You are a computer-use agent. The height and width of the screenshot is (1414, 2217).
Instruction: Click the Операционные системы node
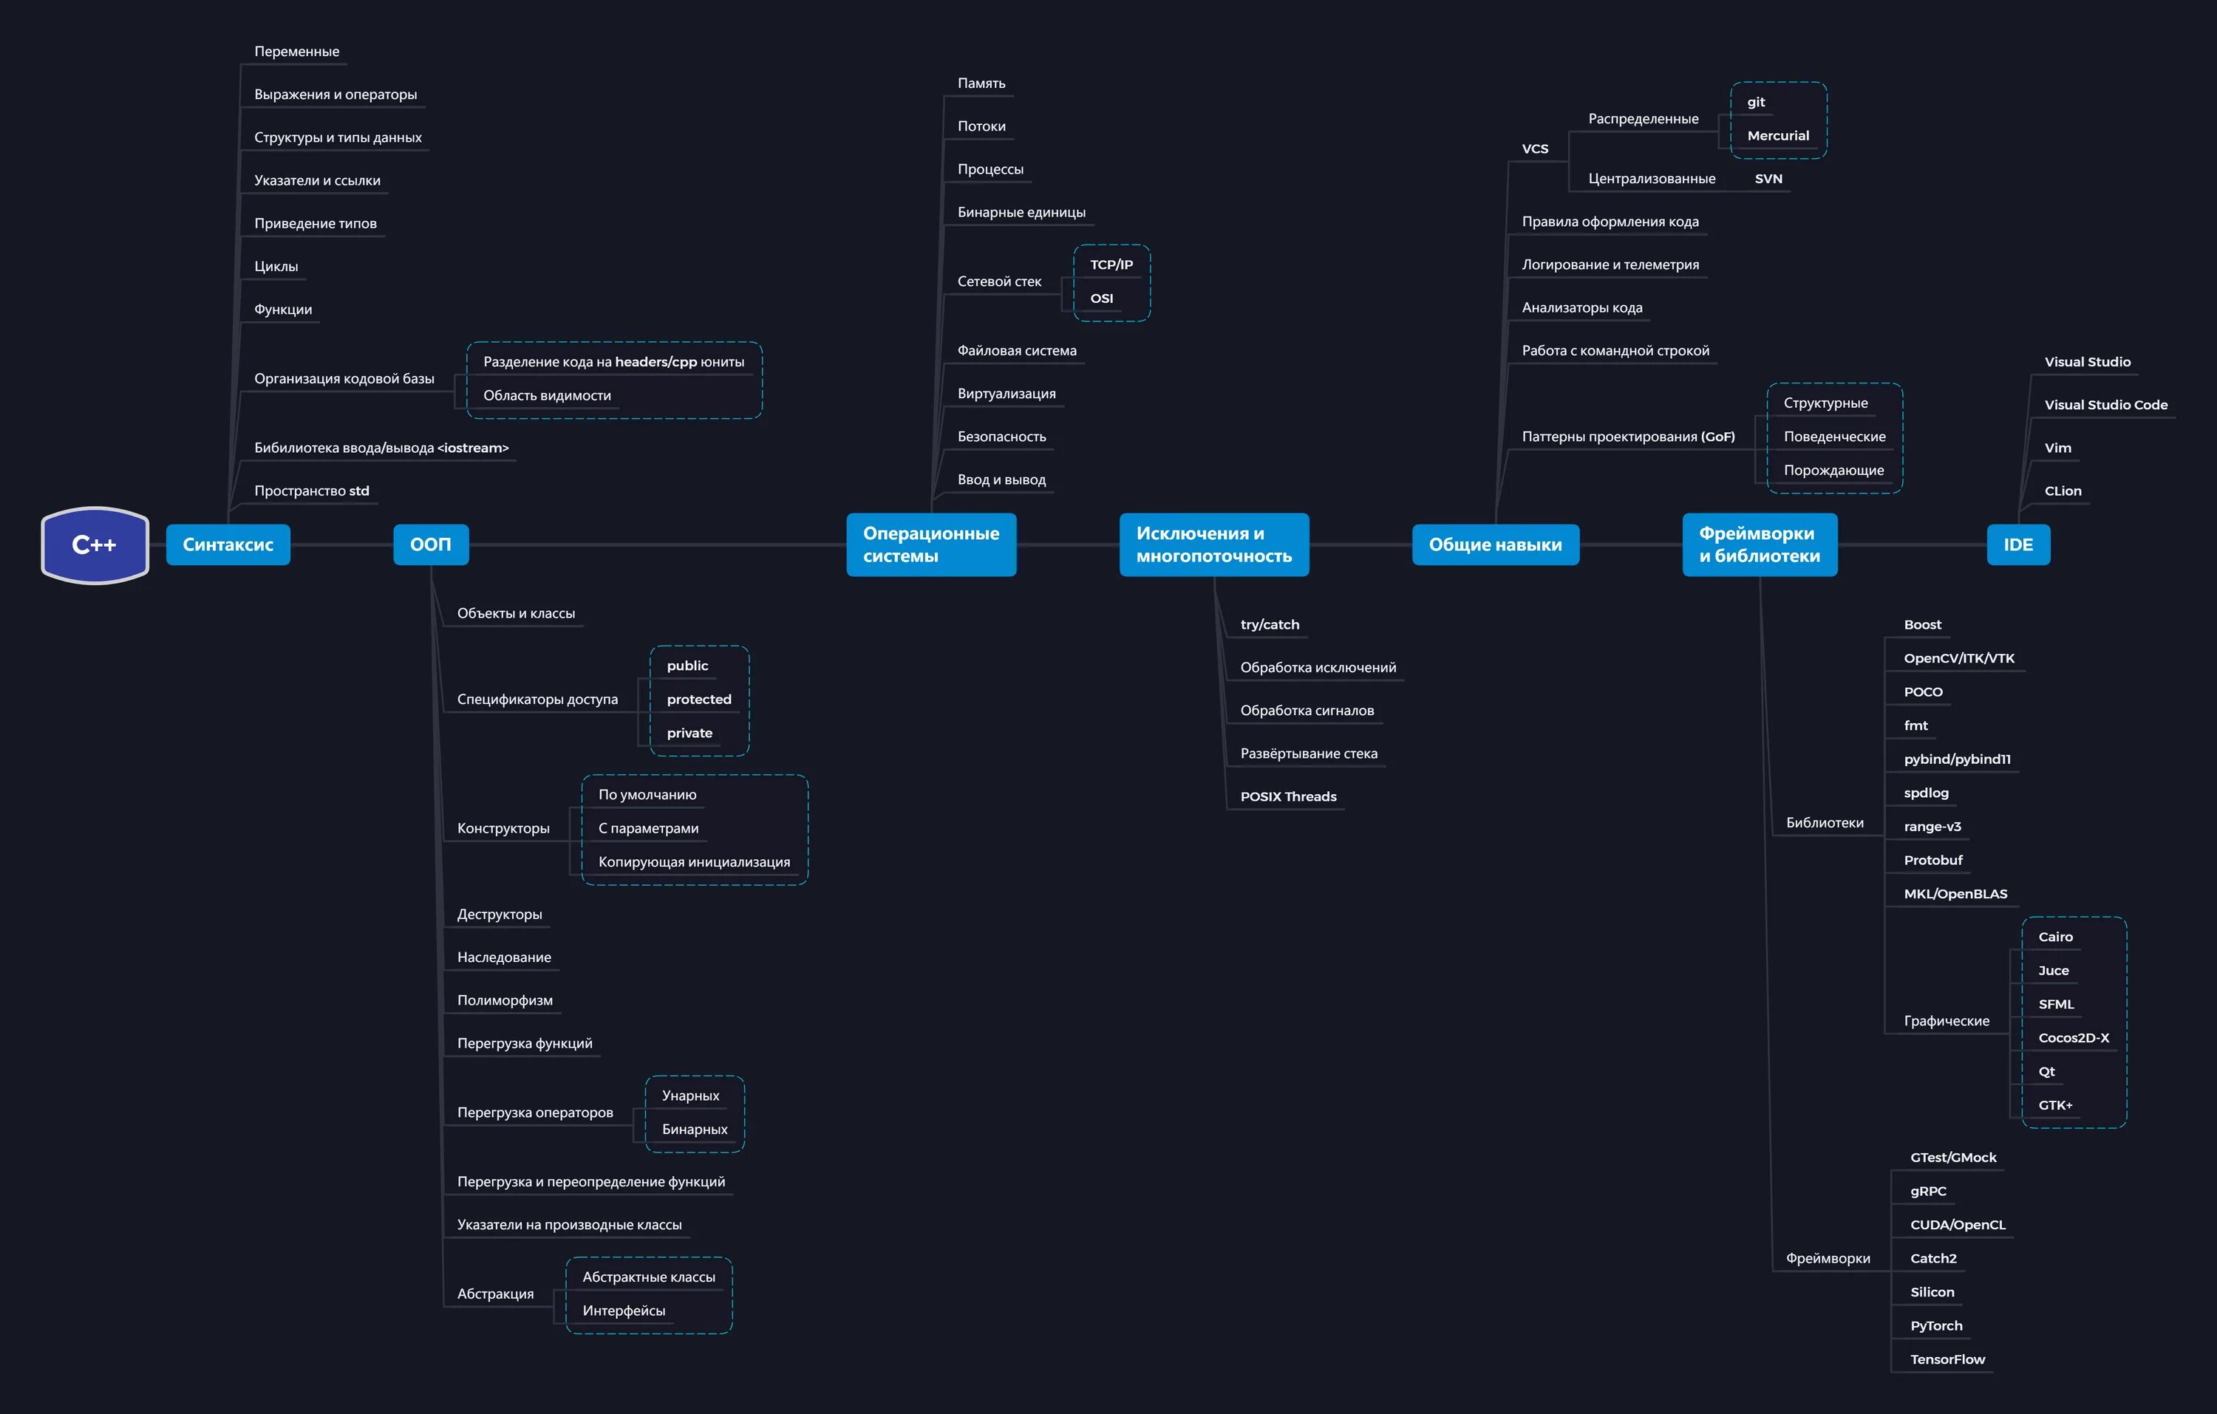tap(931, 545)
